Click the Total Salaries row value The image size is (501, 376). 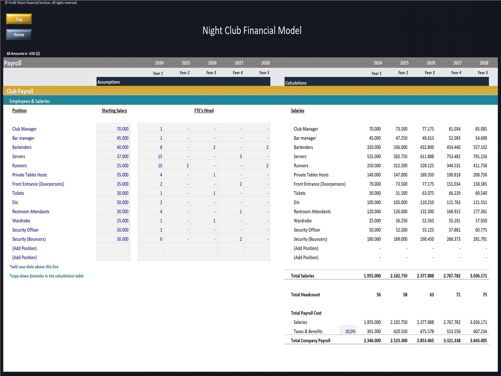tap(372, 276)
